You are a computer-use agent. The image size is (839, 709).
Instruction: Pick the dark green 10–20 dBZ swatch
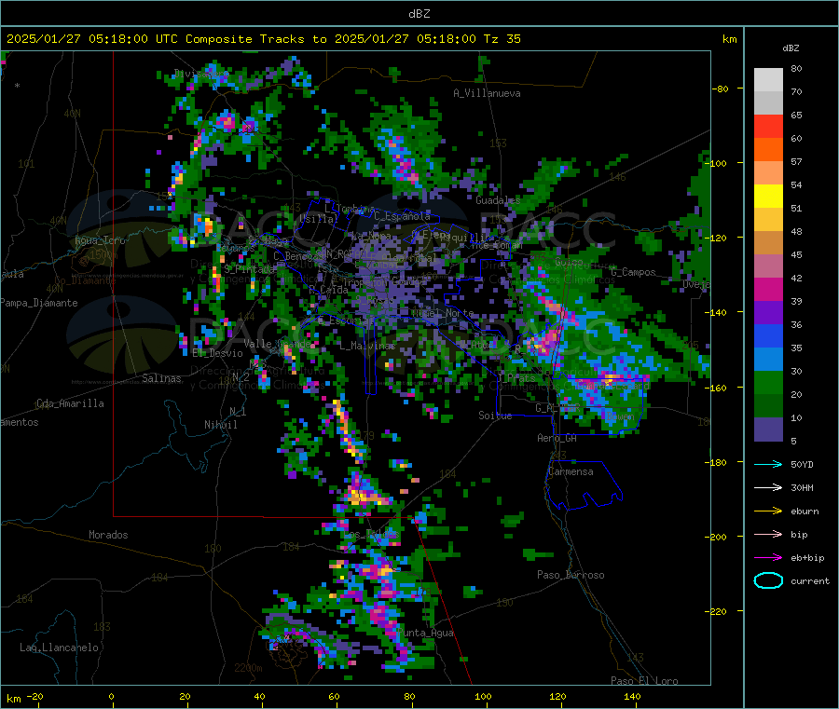768,406
